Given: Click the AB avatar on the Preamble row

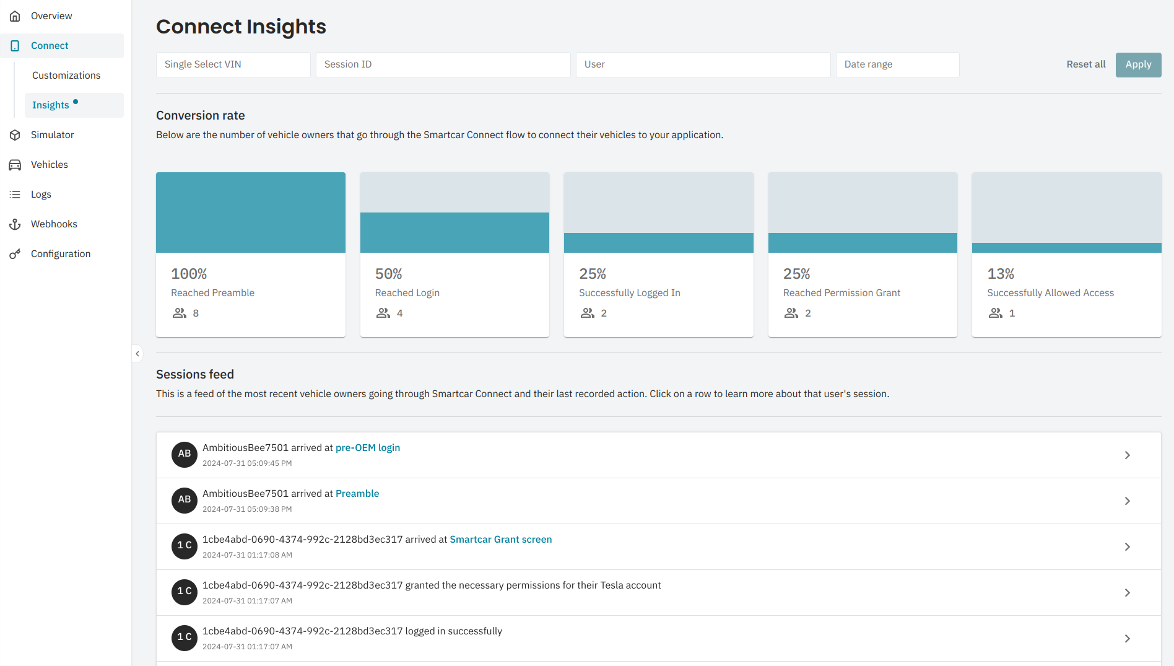Looking at the screenshot, I should [185, 501].
